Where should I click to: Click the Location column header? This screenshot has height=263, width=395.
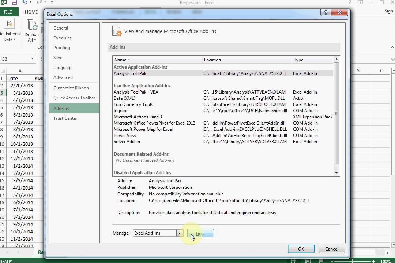[247, 60]
